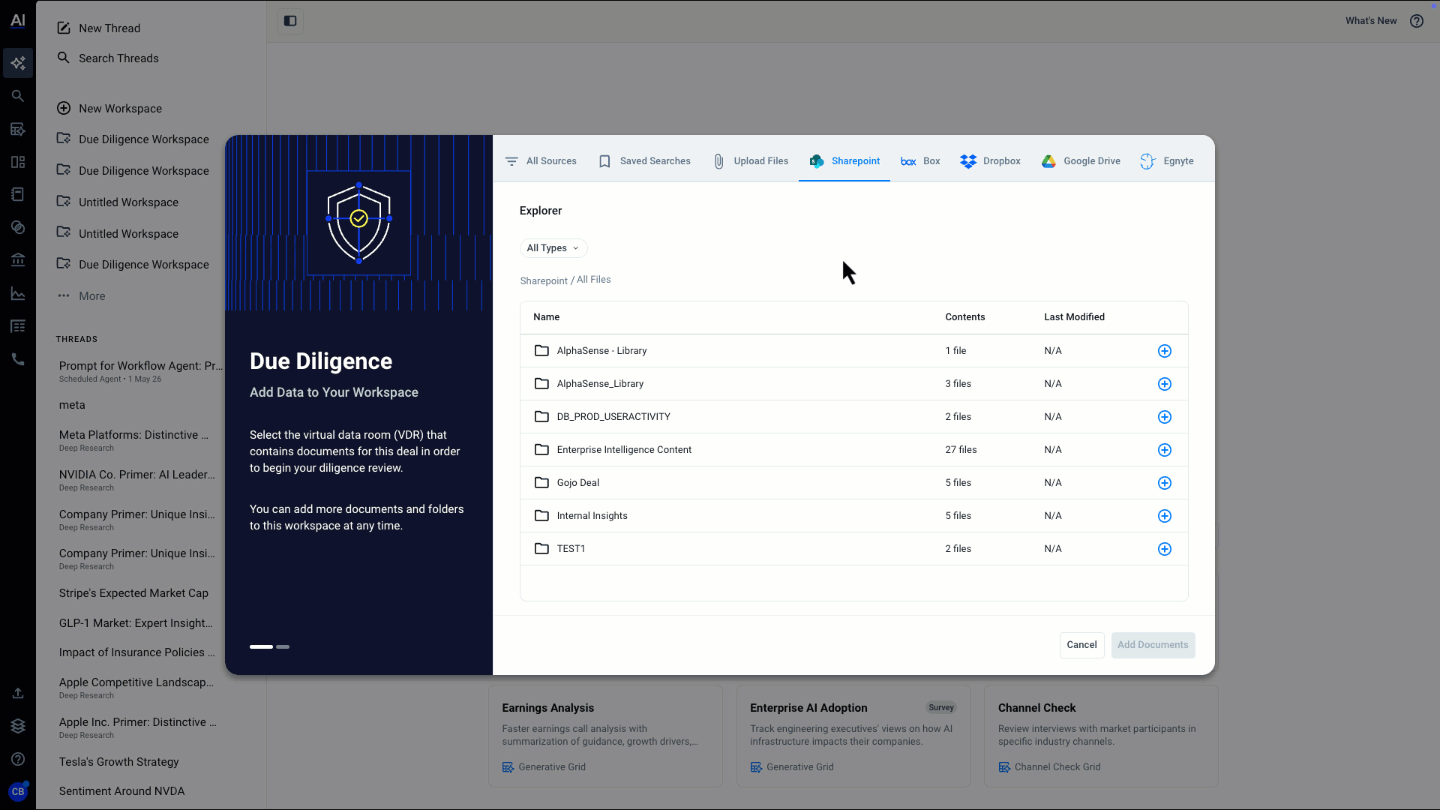
Task: Open the Tesla's Growth Strategy thread
Action: (x=118, y=762)
